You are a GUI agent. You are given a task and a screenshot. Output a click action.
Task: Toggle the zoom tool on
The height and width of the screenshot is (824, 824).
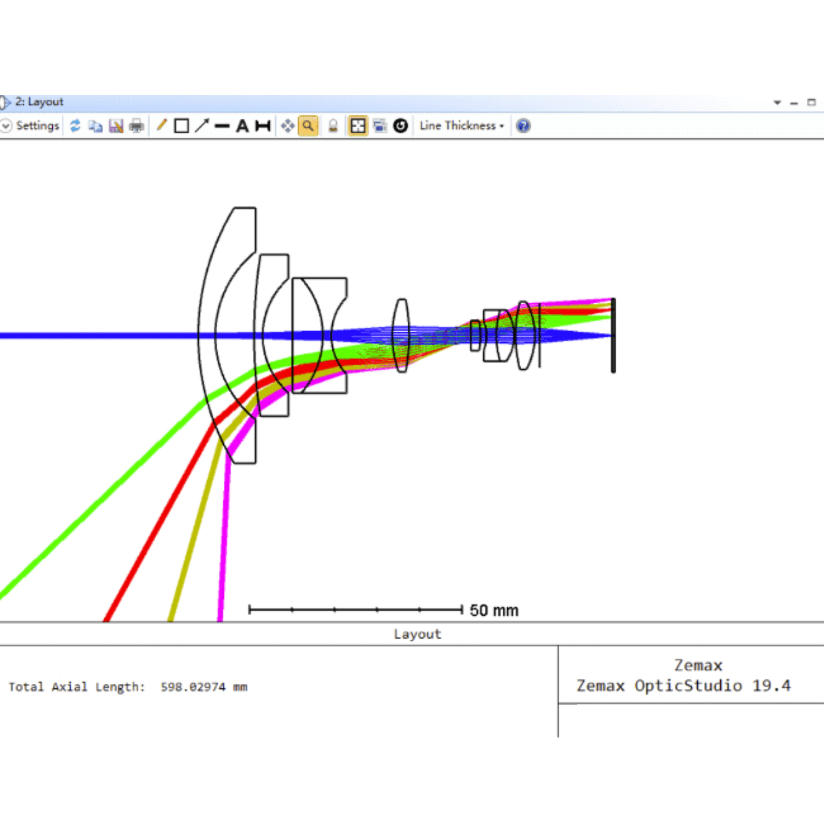click(308, 126)
